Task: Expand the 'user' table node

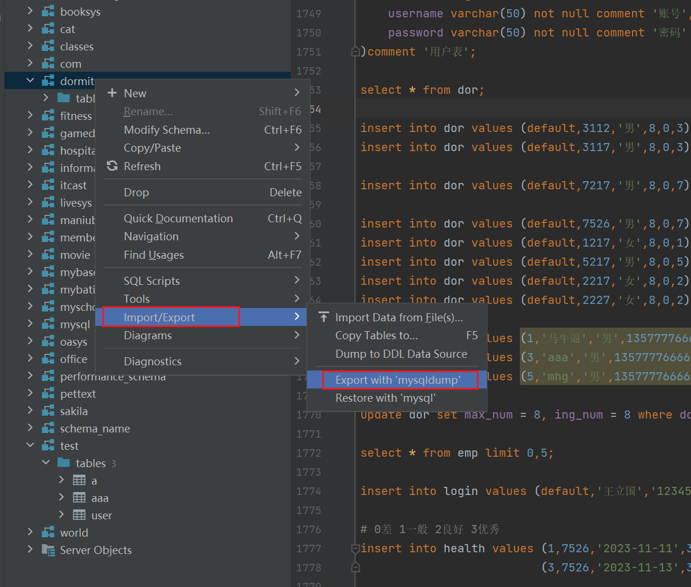Action: click(62, 515)
